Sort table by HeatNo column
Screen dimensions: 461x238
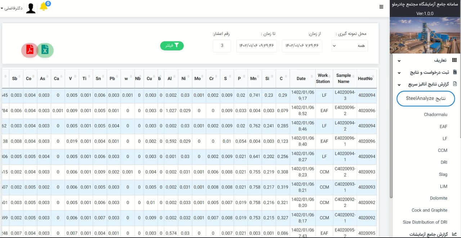(366, 78)
